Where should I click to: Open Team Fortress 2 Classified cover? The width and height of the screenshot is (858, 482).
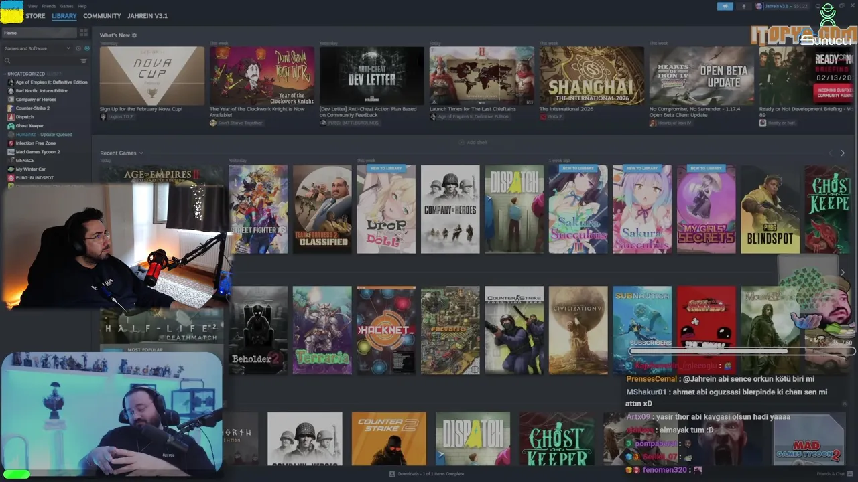tap(322, 210)
